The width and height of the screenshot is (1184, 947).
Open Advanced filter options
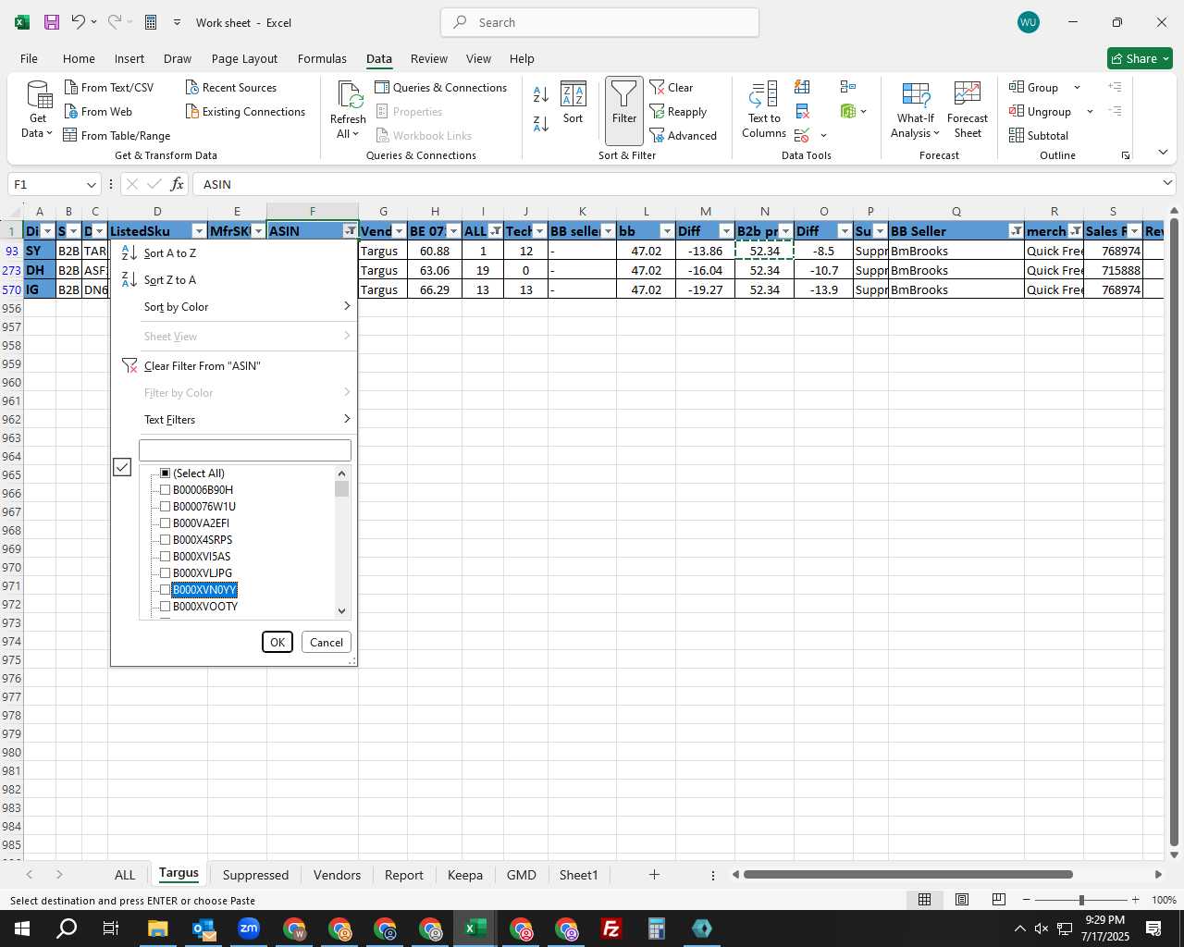(x=683, y=135)
